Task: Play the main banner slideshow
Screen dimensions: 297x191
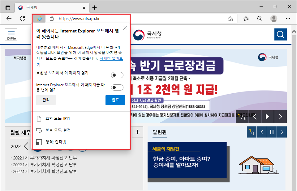Action: [267, 117]
